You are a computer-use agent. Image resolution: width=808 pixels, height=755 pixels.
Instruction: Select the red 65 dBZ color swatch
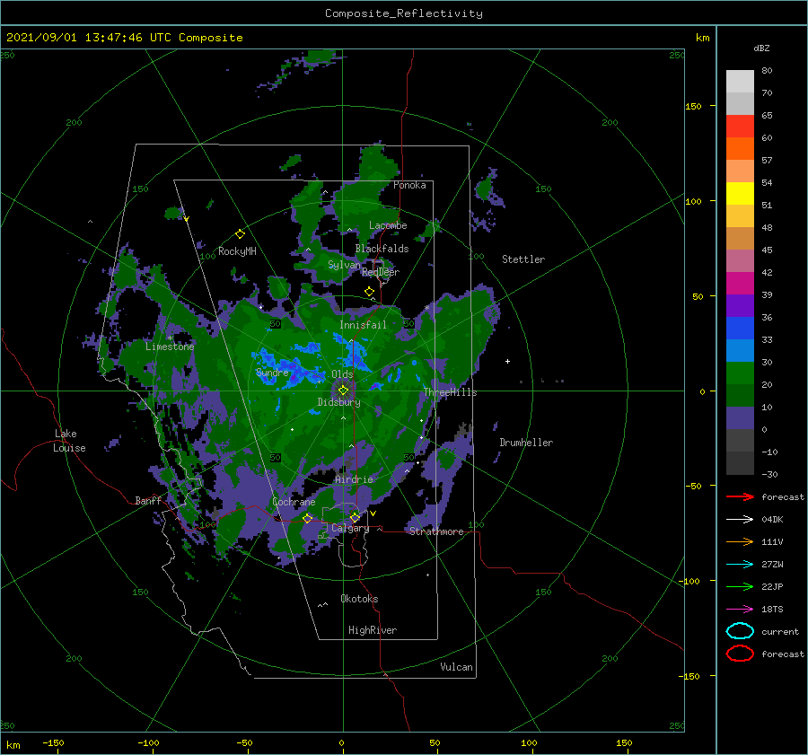point(740,126)
